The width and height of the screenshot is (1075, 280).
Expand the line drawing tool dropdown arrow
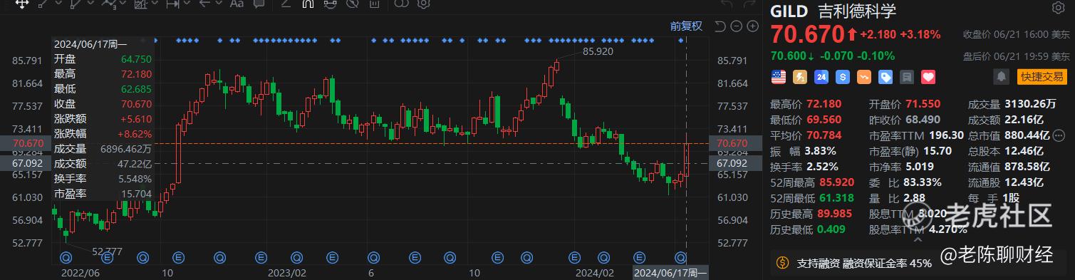tap(58, 4)
